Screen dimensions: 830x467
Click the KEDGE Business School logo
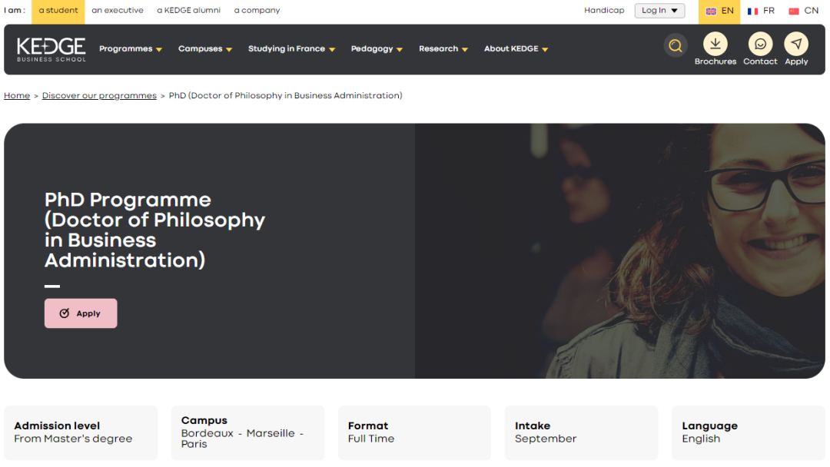(51, 49)
